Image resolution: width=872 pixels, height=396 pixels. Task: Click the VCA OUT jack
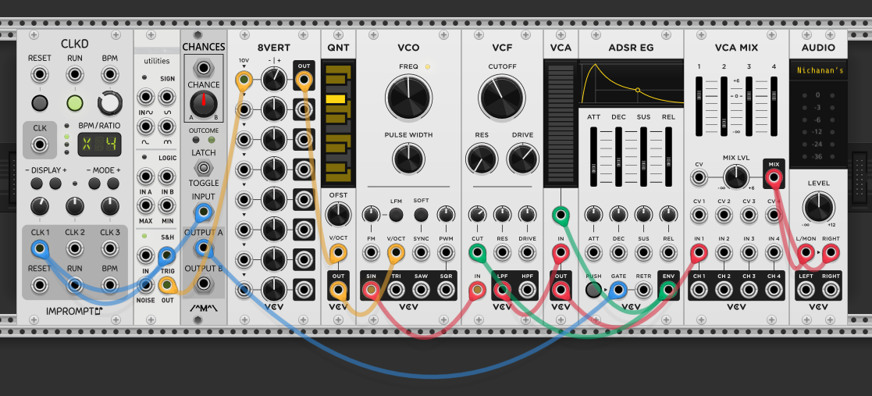[x=561, y=290]
